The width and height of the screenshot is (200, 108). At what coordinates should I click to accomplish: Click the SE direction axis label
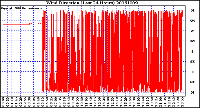(x=192, y=62)
